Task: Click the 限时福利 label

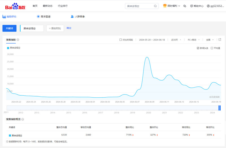Action: click(172, 6)
